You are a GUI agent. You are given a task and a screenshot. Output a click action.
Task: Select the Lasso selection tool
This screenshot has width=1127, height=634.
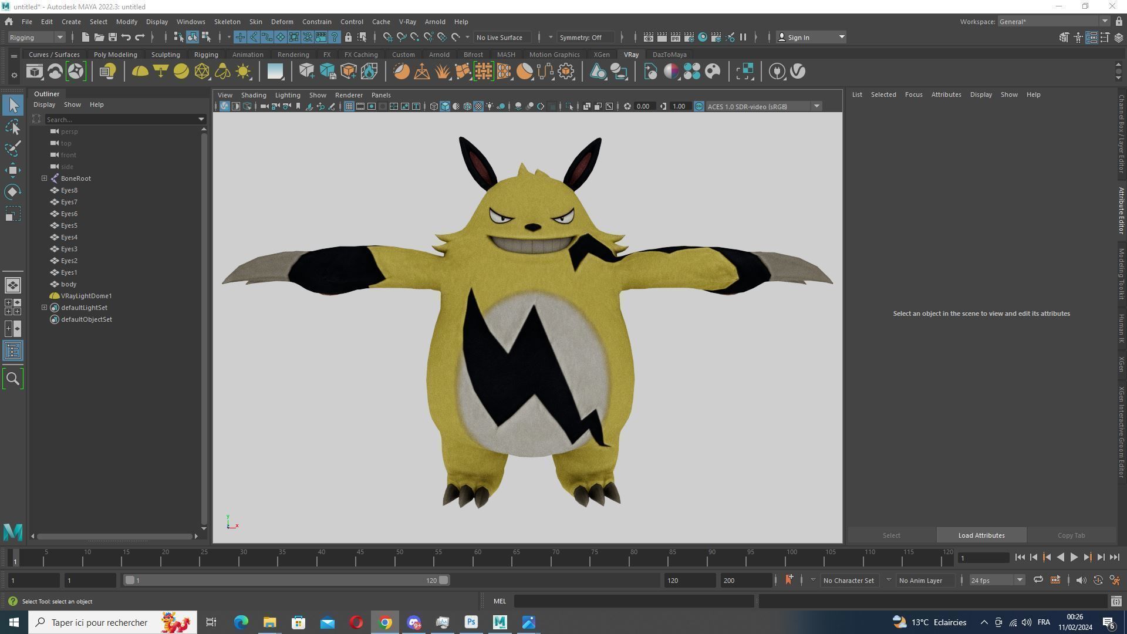click(13, 127)
